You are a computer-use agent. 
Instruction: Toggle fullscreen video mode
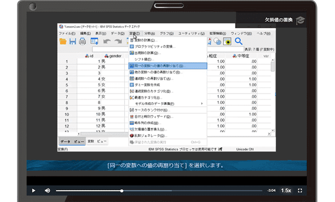(300, 190)
